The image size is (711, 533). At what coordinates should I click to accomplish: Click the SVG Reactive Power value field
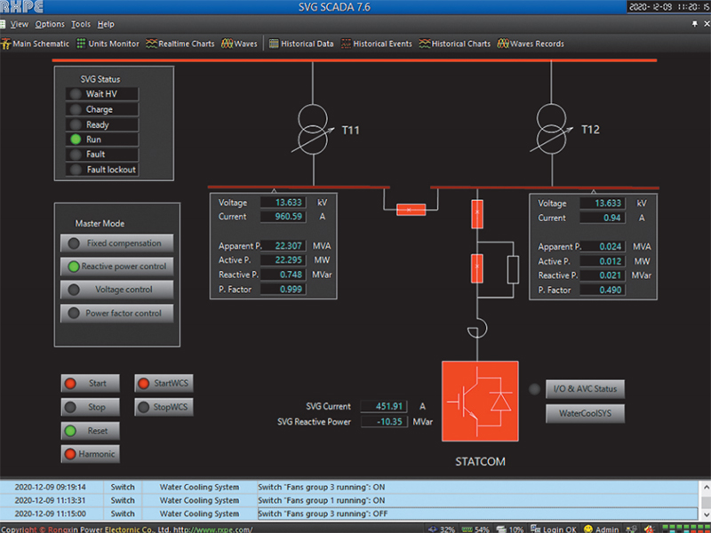(384, 422)
